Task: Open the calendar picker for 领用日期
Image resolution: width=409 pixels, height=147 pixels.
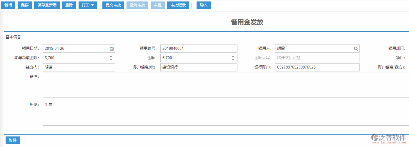Action: (x=112, y=49)
